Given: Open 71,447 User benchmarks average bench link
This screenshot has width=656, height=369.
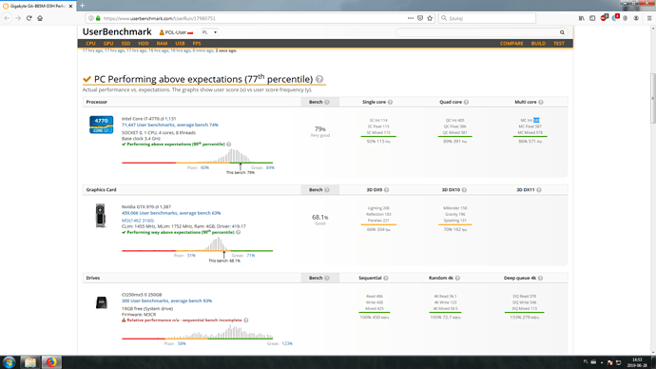Looking at the screenshot, I should point(170,125).
